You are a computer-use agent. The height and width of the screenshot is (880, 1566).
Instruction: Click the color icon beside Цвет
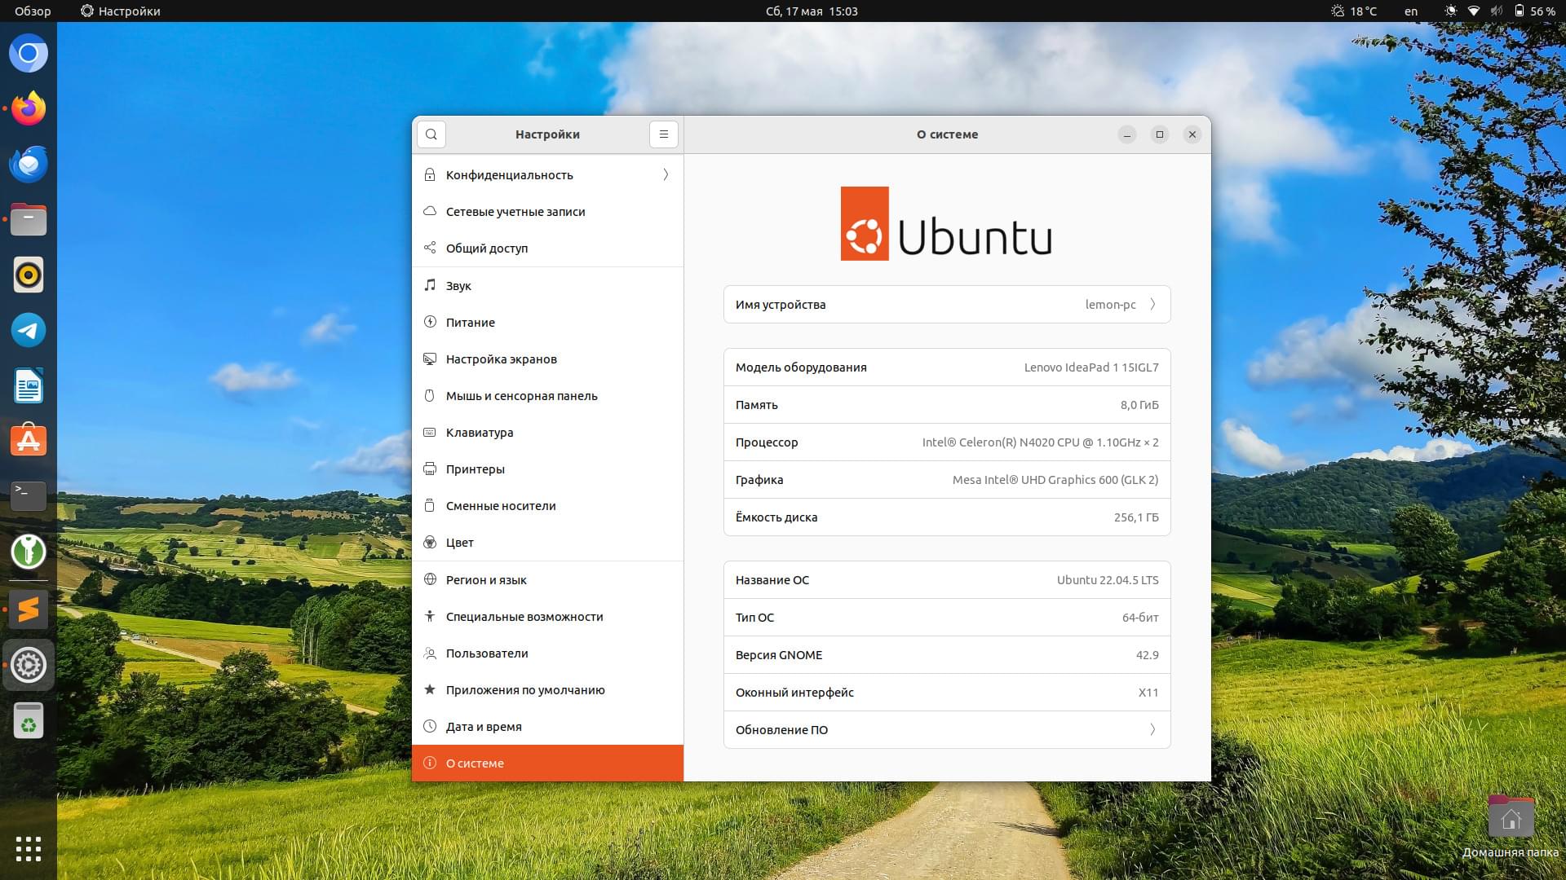430,542
